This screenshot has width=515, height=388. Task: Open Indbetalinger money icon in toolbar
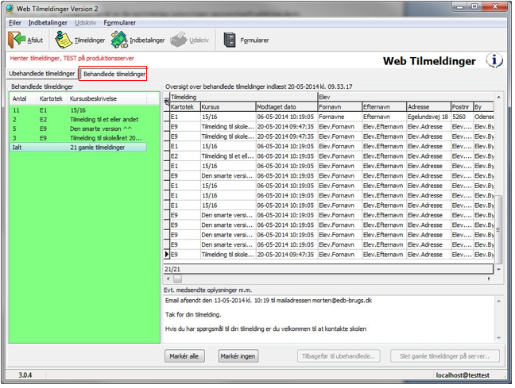pos(119,40)
